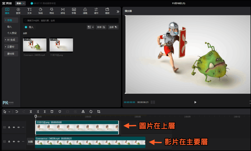Click the reverse playback toolbar icon

pos(75,112)
